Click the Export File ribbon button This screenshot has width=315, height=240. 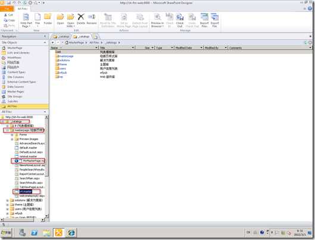tap(214, 20)
